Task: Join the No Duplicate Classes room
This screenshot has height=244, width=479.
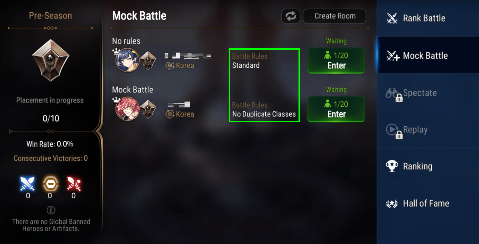Action: click(336, 109)
